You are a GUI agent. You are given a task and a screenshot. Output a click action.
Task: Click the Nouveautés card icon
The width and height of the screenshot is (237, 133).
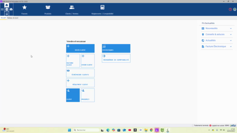(x=203, y=28)
